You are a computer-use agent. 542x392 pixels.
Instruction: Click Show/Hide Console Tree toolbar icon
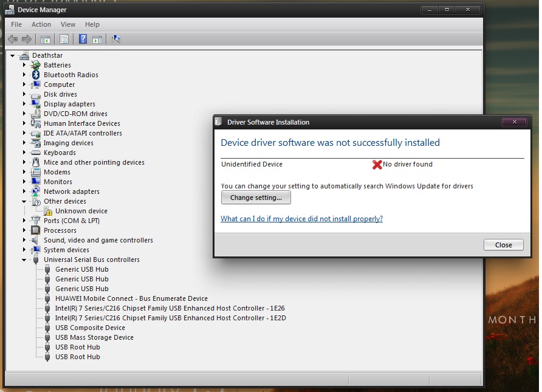(46, 40)
